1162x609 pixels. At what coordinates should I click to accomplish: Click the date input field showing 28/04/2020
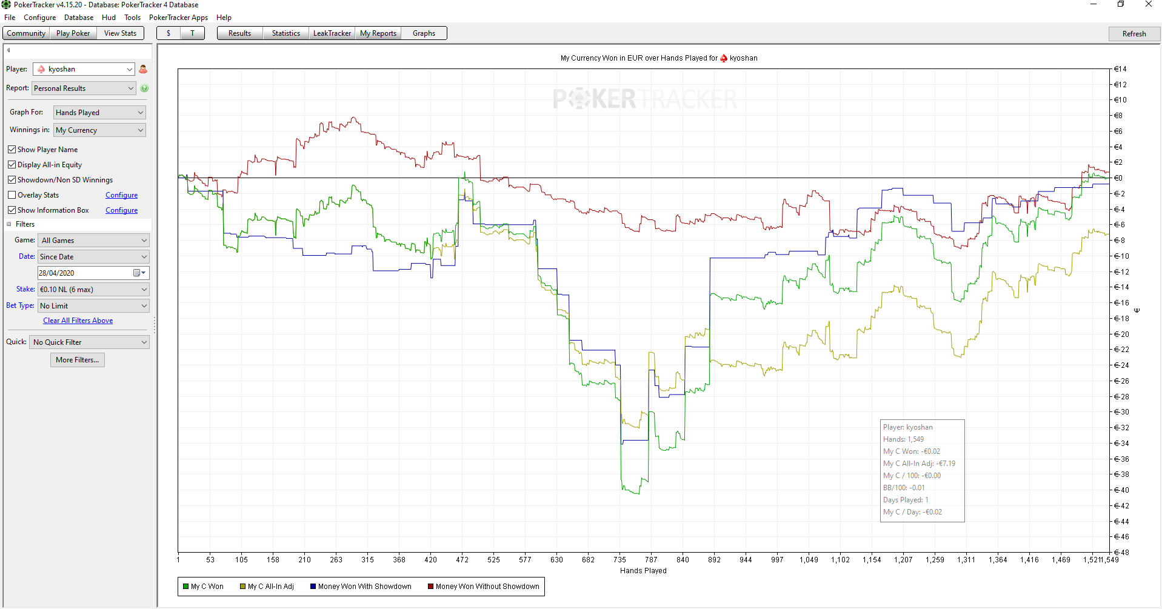pyautogui.click(x=85, y=273)
